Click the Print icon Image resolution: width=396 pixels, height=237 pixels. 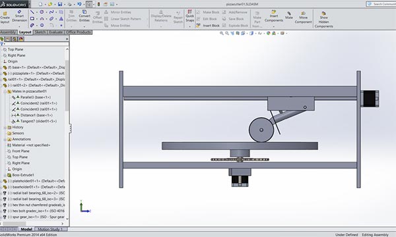[69, 4]
